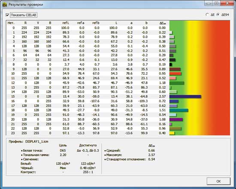The height and width of the screenshot is (189, 236).
Task: Click the Нет. column header
Action: 11,23
